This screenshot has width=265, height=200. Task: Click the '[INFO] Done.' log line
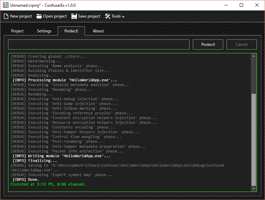(x=26, y=179)
